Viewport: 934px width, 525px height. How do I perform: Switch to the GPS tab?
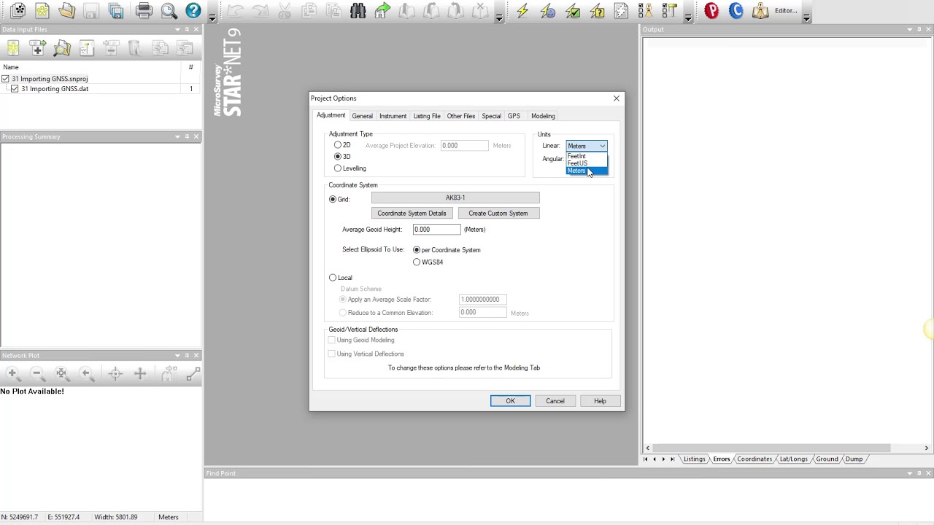pyautogui.click(x=514, y=116)
